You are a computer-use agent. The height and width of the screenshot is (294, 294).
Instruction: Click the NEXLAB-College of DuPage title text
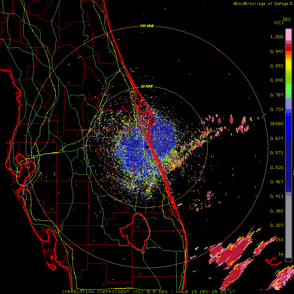pyautogui.click(x=261, y=4)
